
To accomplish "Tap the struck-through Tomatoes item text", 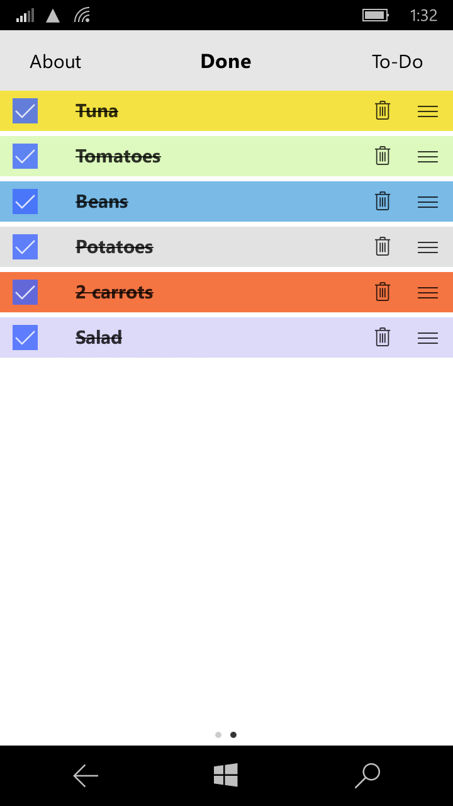I will (x=118, y=156).
